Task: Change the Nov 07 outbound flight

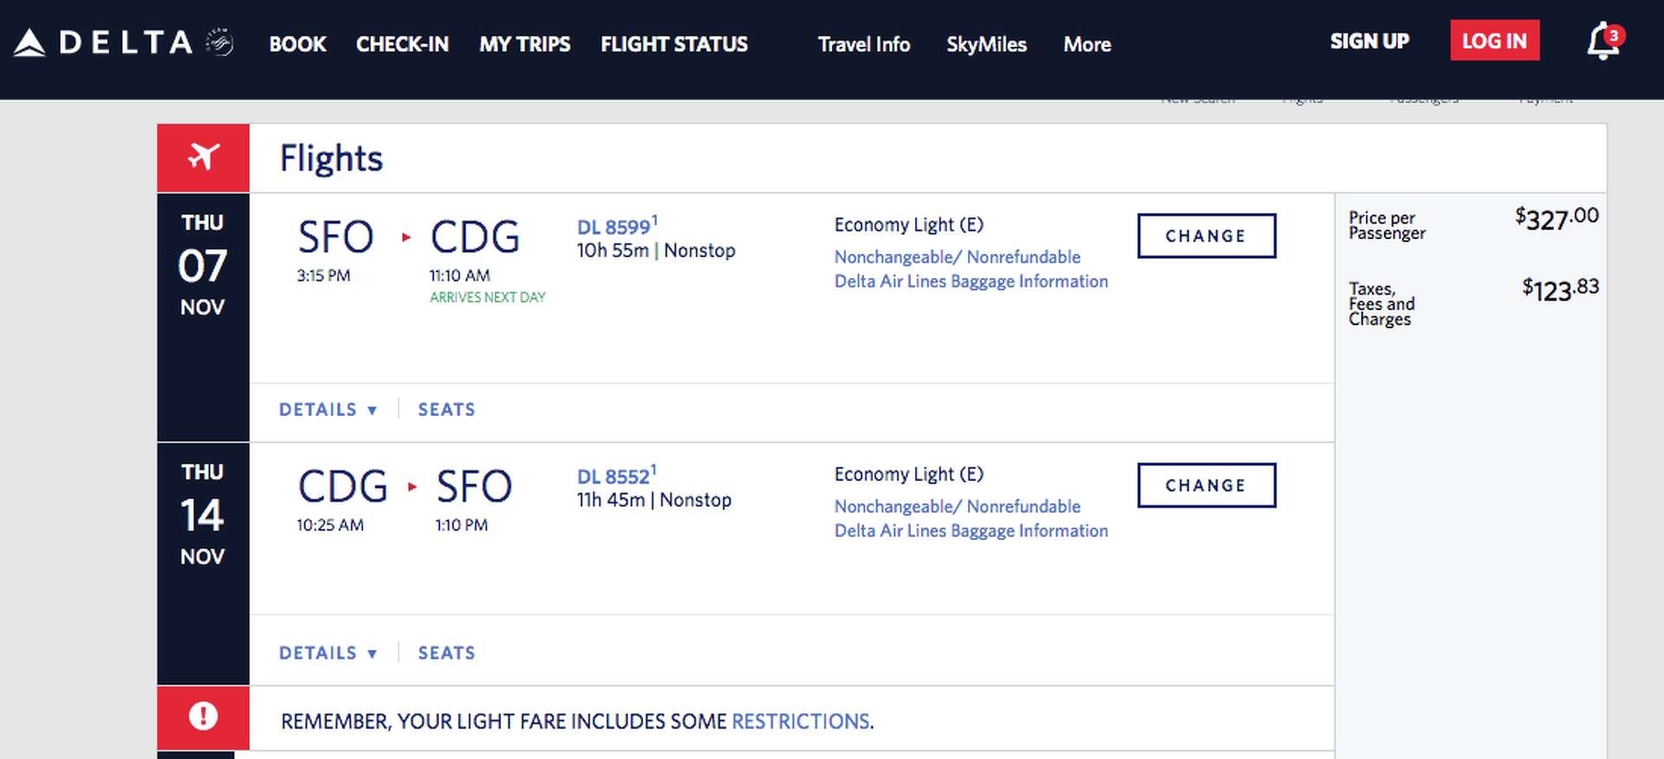Action: [x=1206, y=236]
